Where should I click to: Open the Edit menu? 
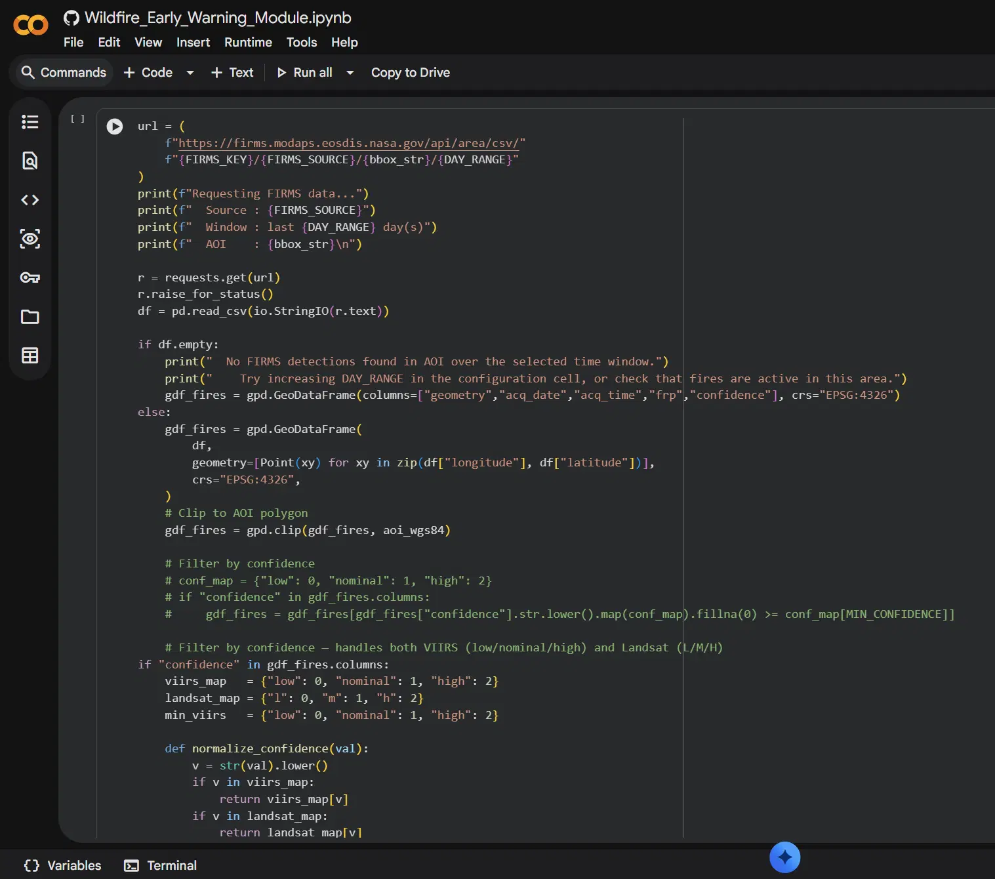109,42
